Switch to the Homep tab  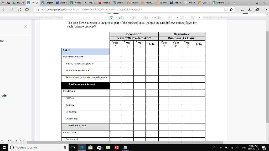tap(132, 3)
